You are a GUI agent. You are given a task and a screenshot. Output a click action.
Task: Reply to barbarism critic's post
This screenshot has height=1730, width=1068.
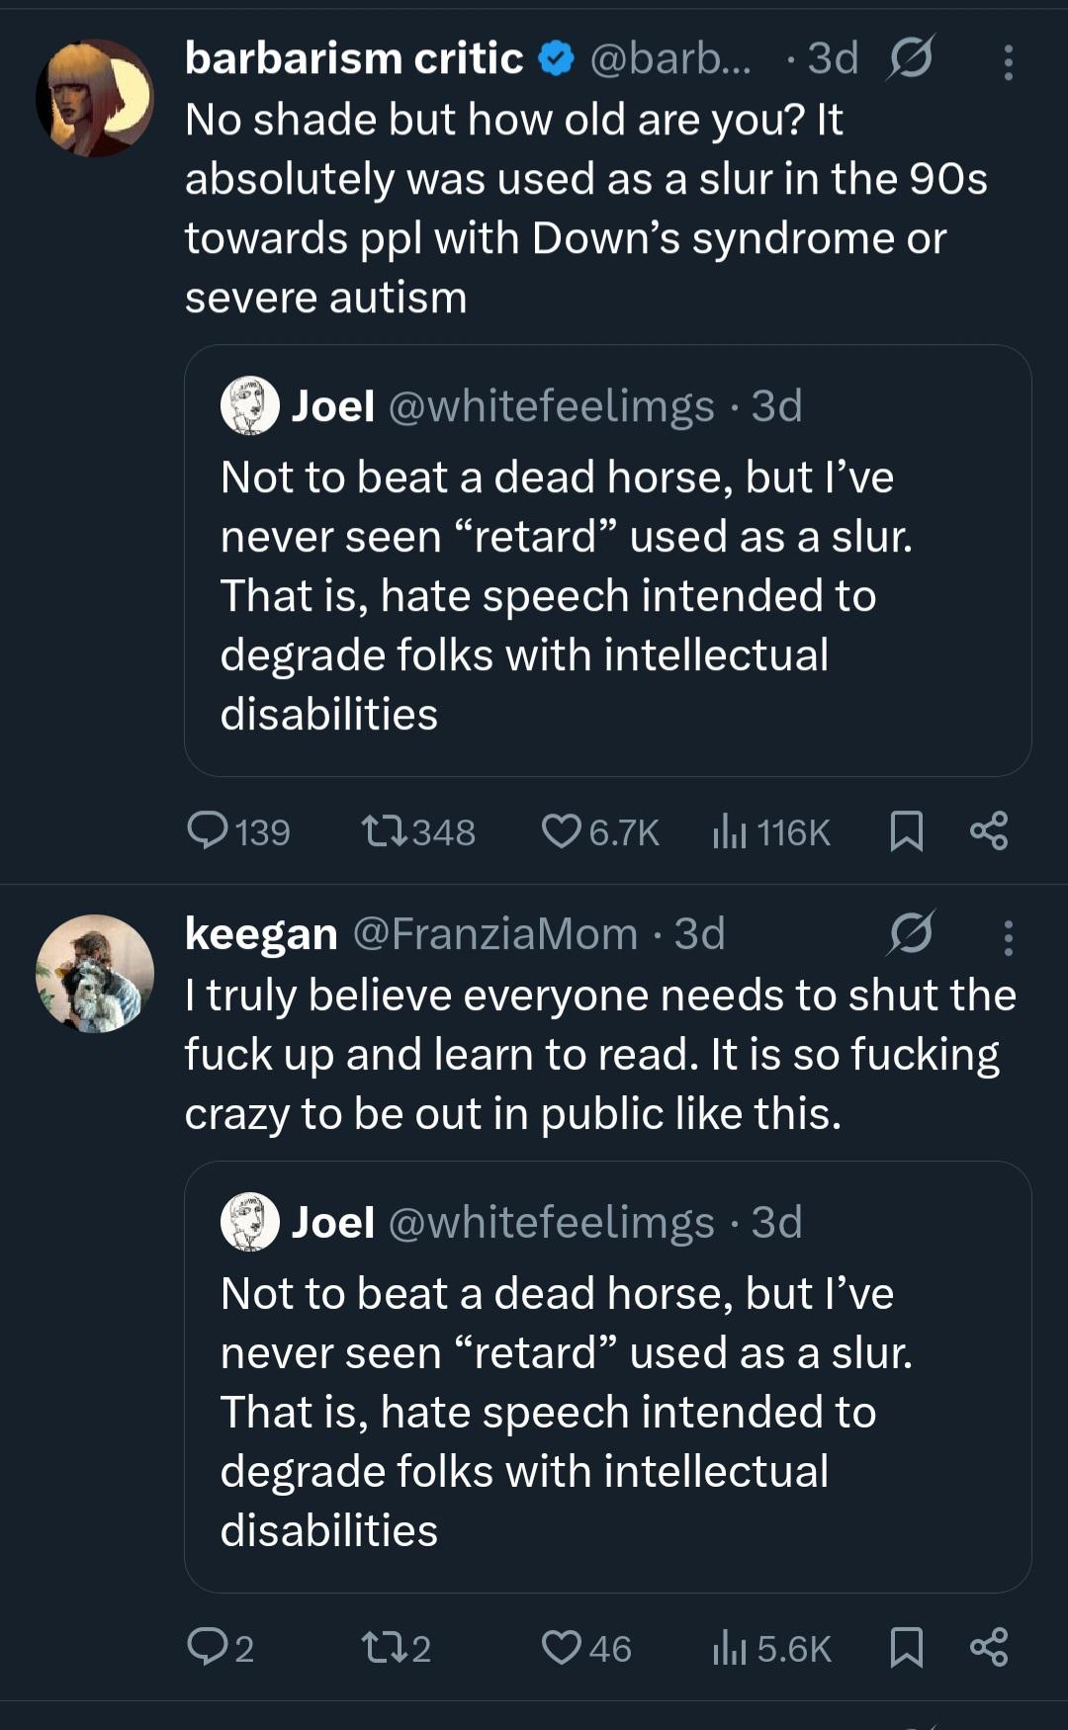tap(208, 831)
